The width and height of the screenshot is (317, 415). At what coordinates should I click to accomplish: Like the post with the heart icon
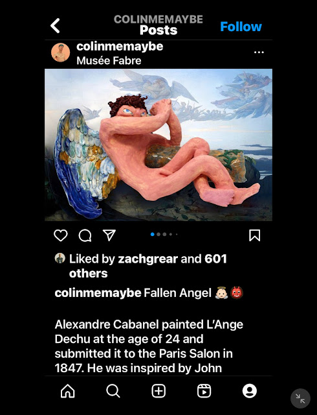[61, 235]
